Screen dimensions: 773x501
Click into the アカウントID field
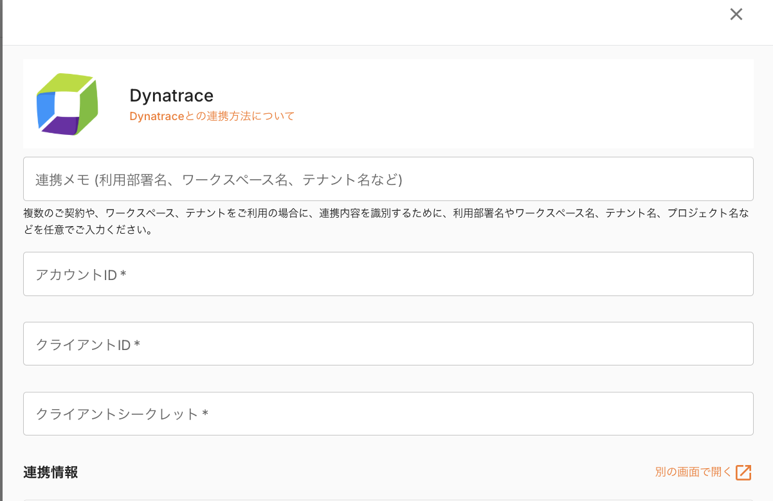[388, 274]
